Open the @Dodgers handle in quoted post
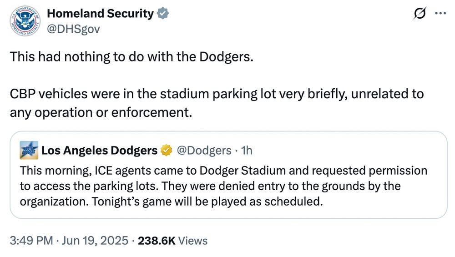Image resolution: width=455 pixels, height=257 pixels. pyautogui.click(x=204, y=150)
